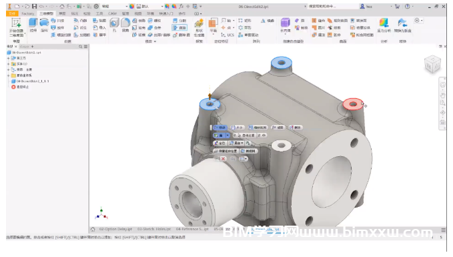Viewport: 453px width, 257px height.
Task: Open the 02-Option Delay.ipt document tab
Action: click(115, 229)
